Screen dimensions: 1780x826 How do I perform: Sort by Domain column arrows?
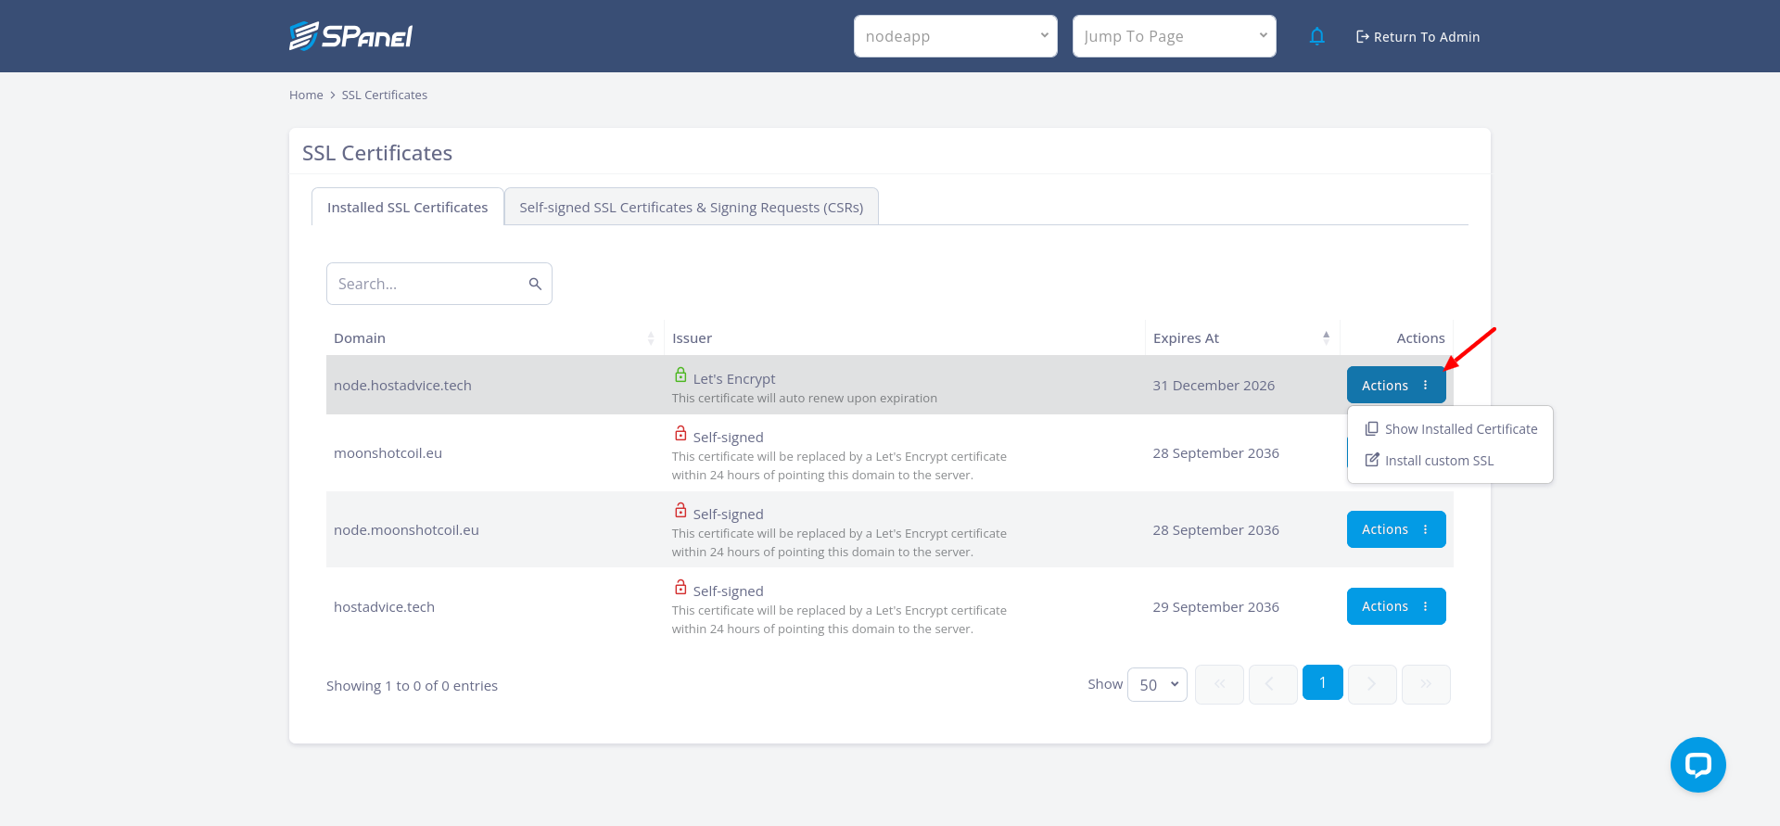pyautogui.click(x=651, y=338)
